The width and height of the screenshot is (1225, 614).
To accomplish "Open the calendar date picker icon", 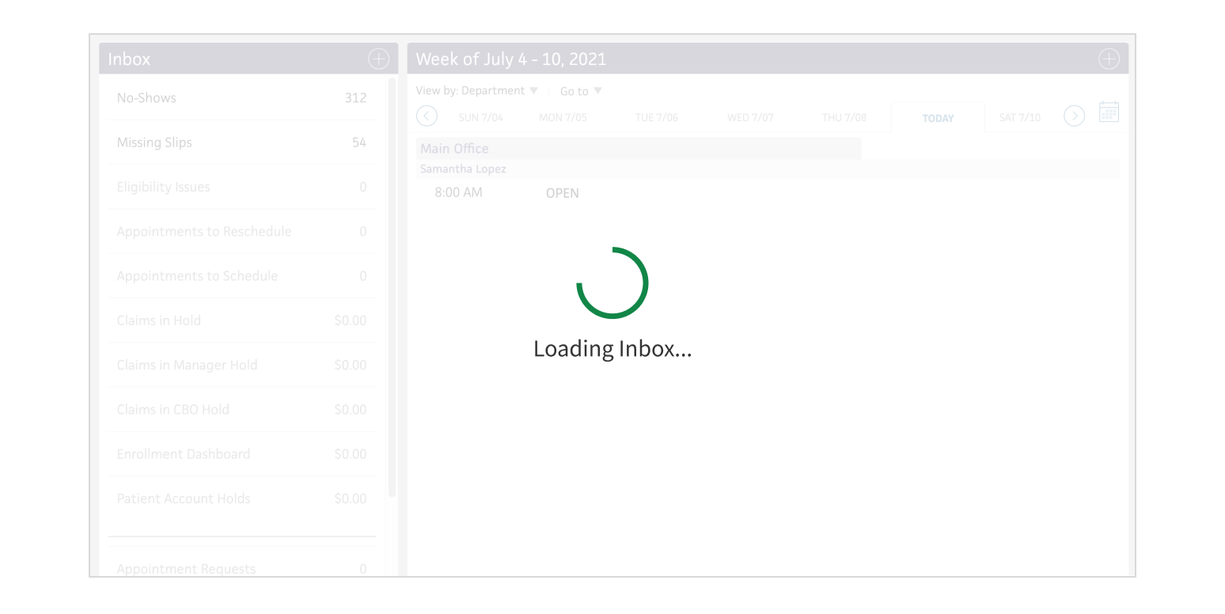I will click(x=1109, y=112).
